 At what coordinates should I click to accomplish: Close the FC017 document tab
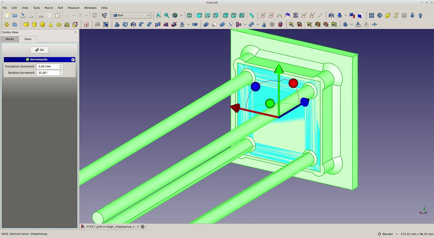point(143,227)
